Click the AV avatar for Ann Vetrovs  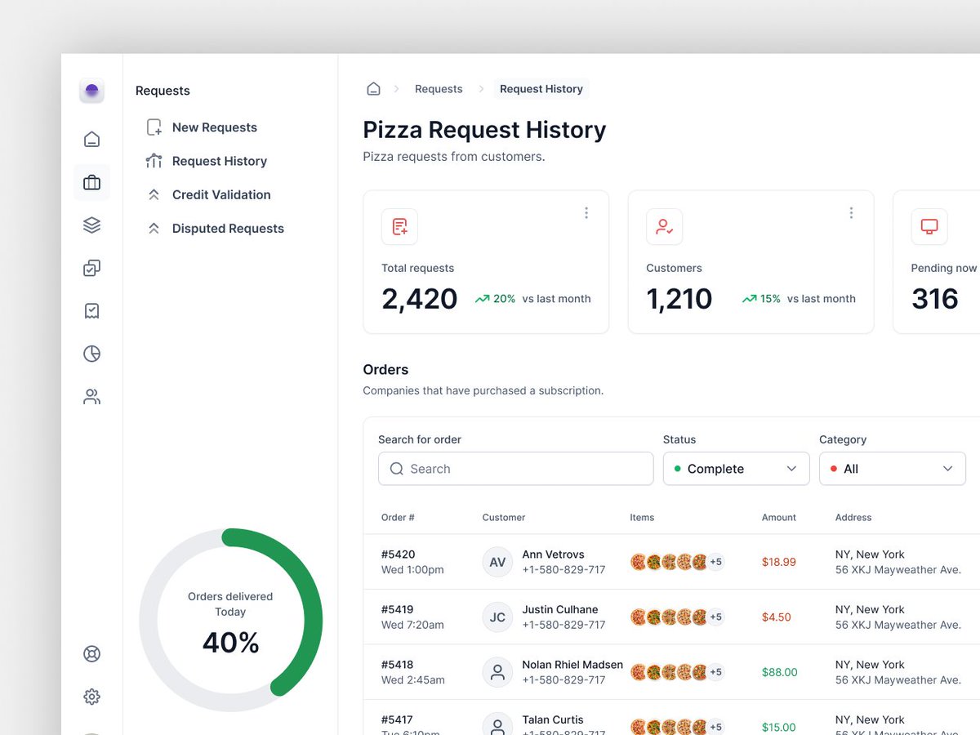pyautogui.click(x=497, y=562)
